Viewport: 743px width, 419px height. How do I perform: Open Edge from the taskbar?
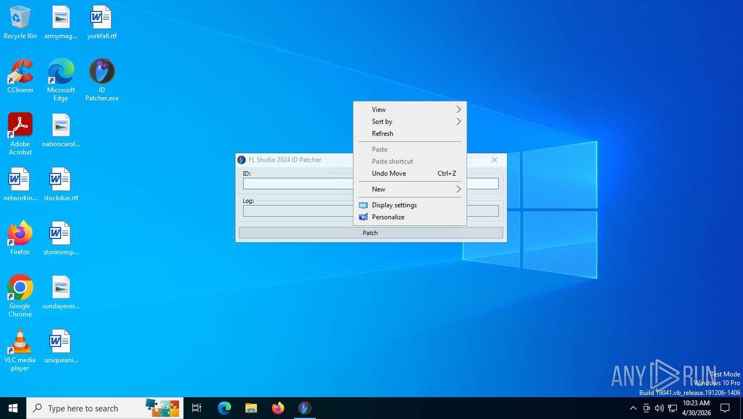225,408
